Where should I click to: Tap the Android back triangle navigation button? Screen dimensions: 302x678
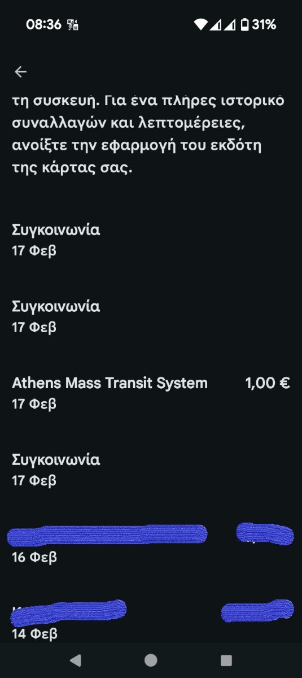coord(75,660)
